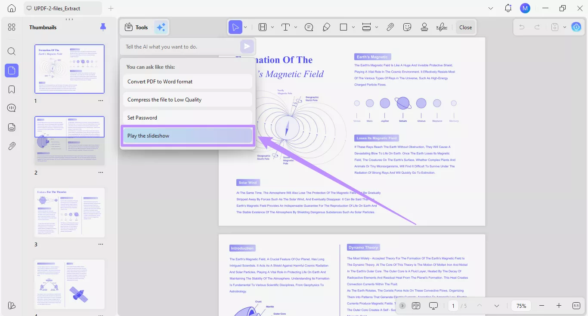This screenshot has width=588, height=316.
Task: Undo the last action
Action: 522,27
